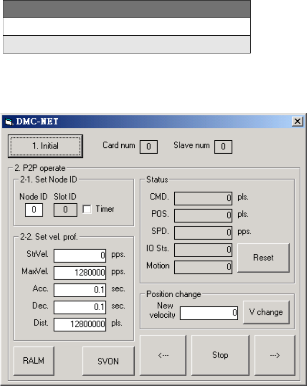Image resolution: width=307 pixels, height=386 pixels.
Task: Click the 2-2. Set vel. prof. label
Action: click(x=49, y=237)
